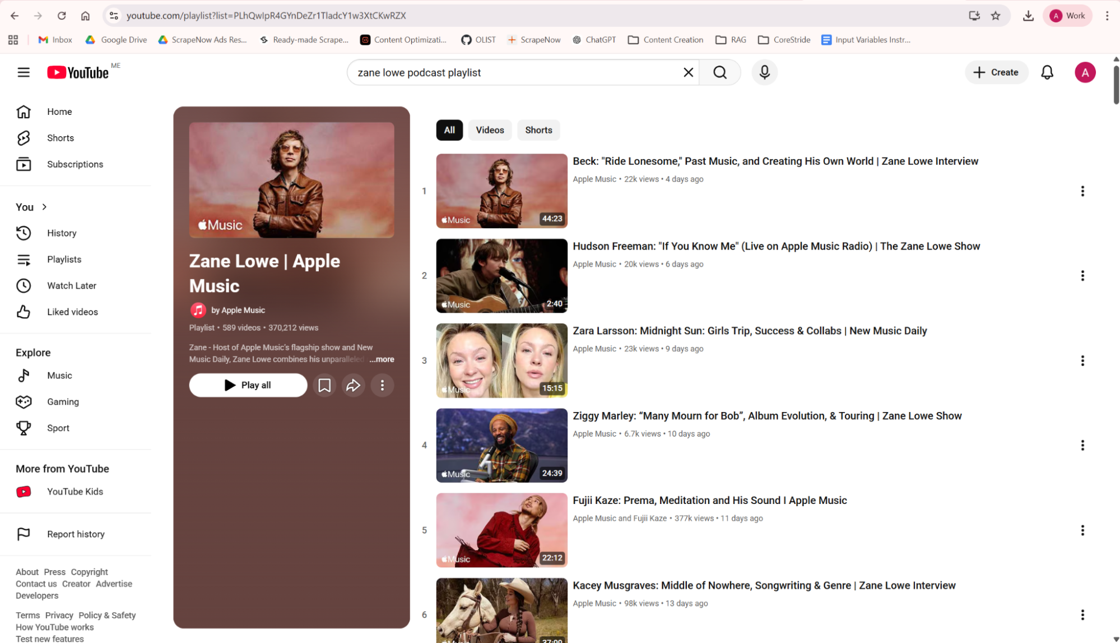Click the playlist cover image
Screen dimensions: 1120x643
[291, 180]
